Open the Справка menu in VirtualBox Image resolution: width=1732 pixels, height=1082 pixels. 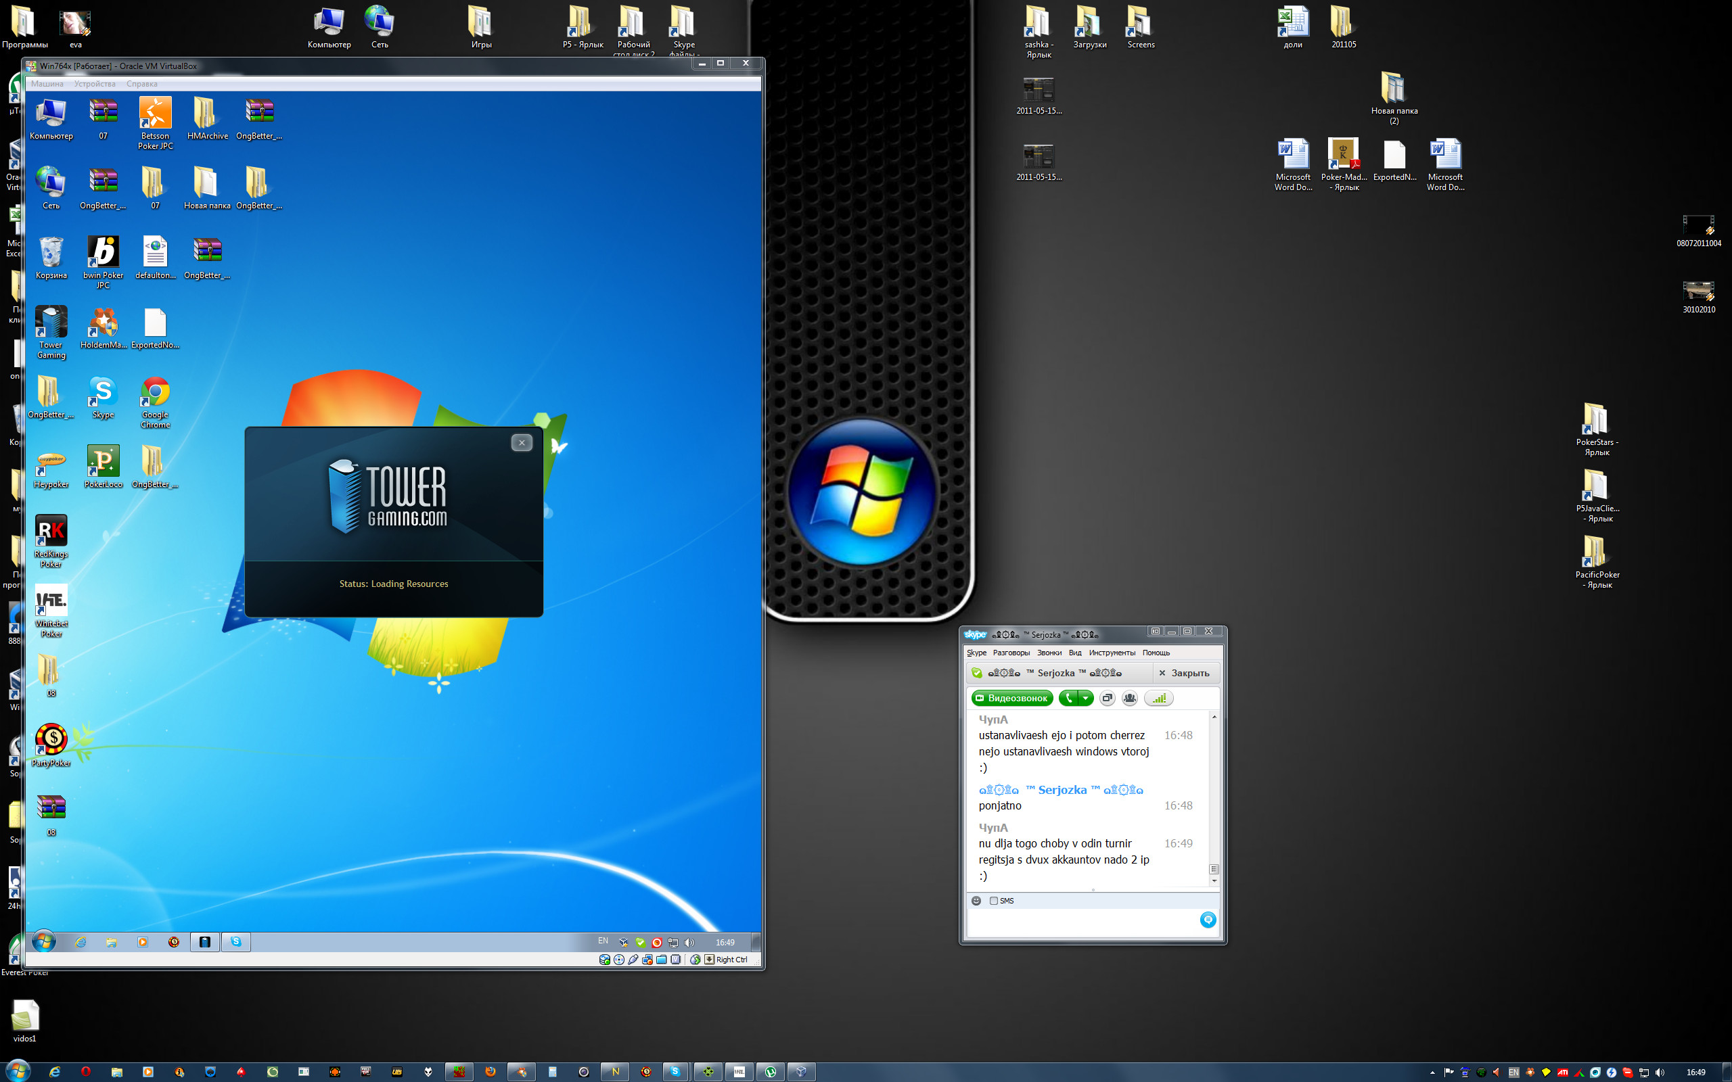click(x=141, y=84)
